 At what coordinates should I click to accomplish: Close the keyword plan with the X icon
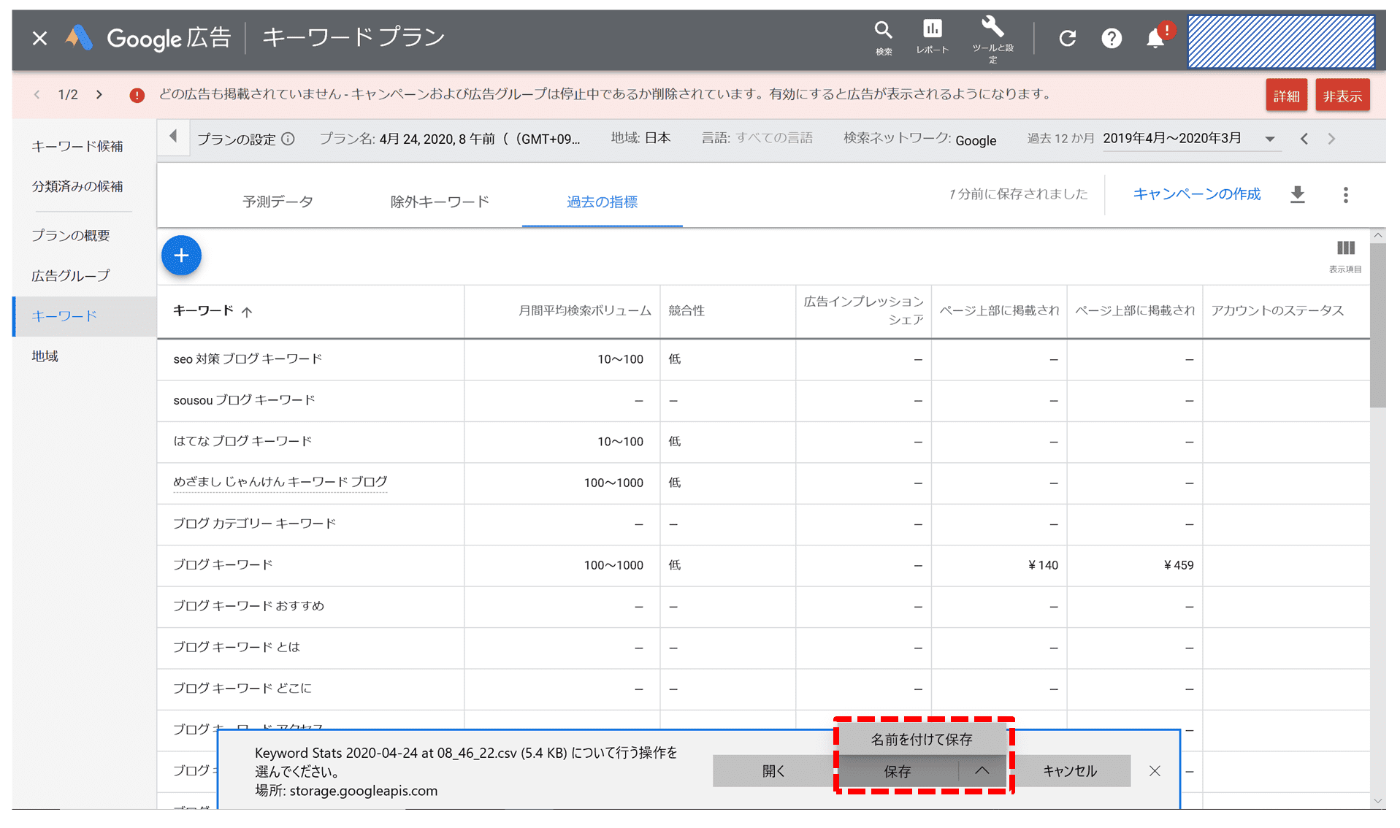click(40, 38)
